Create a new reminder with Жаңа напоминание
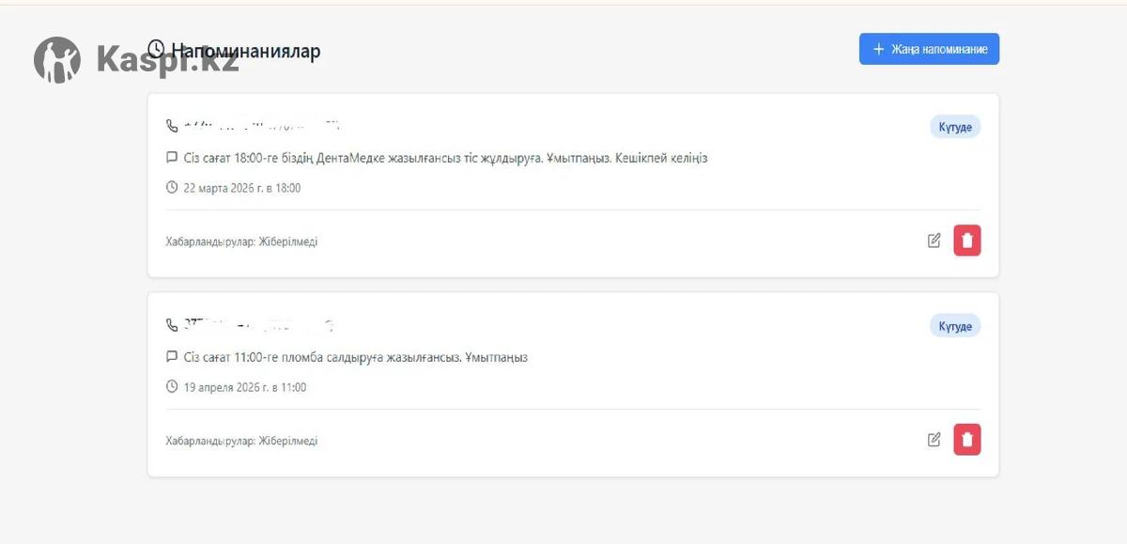The image size is (1127, 544). (x=929, y=49)
